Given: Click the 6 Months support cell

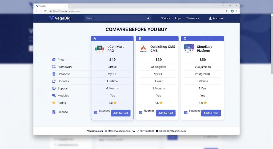Looking at the screenshot, I should click(113, 88).
